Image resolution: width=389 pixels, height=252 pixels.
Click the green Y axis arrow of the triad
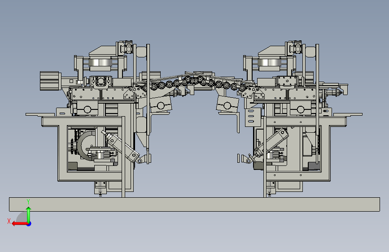29,214
